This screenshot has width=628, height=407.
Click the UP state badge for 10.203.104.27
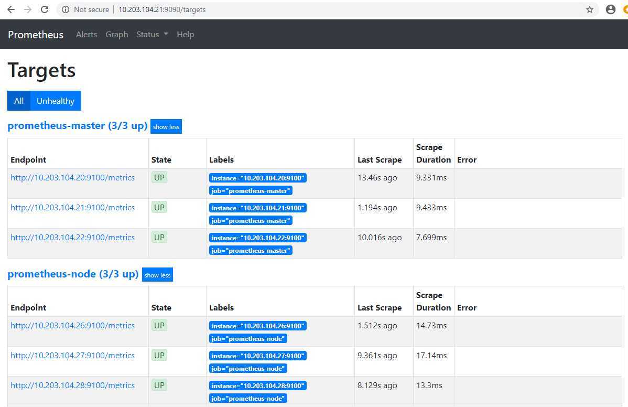(x=159, y=355)
